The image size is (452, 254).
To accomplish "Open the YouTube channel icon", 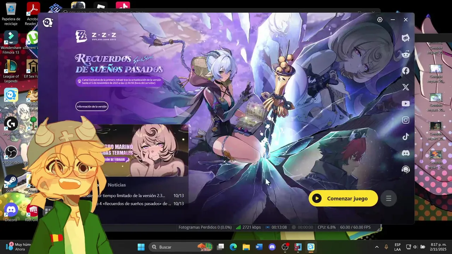I will (406, 104).
